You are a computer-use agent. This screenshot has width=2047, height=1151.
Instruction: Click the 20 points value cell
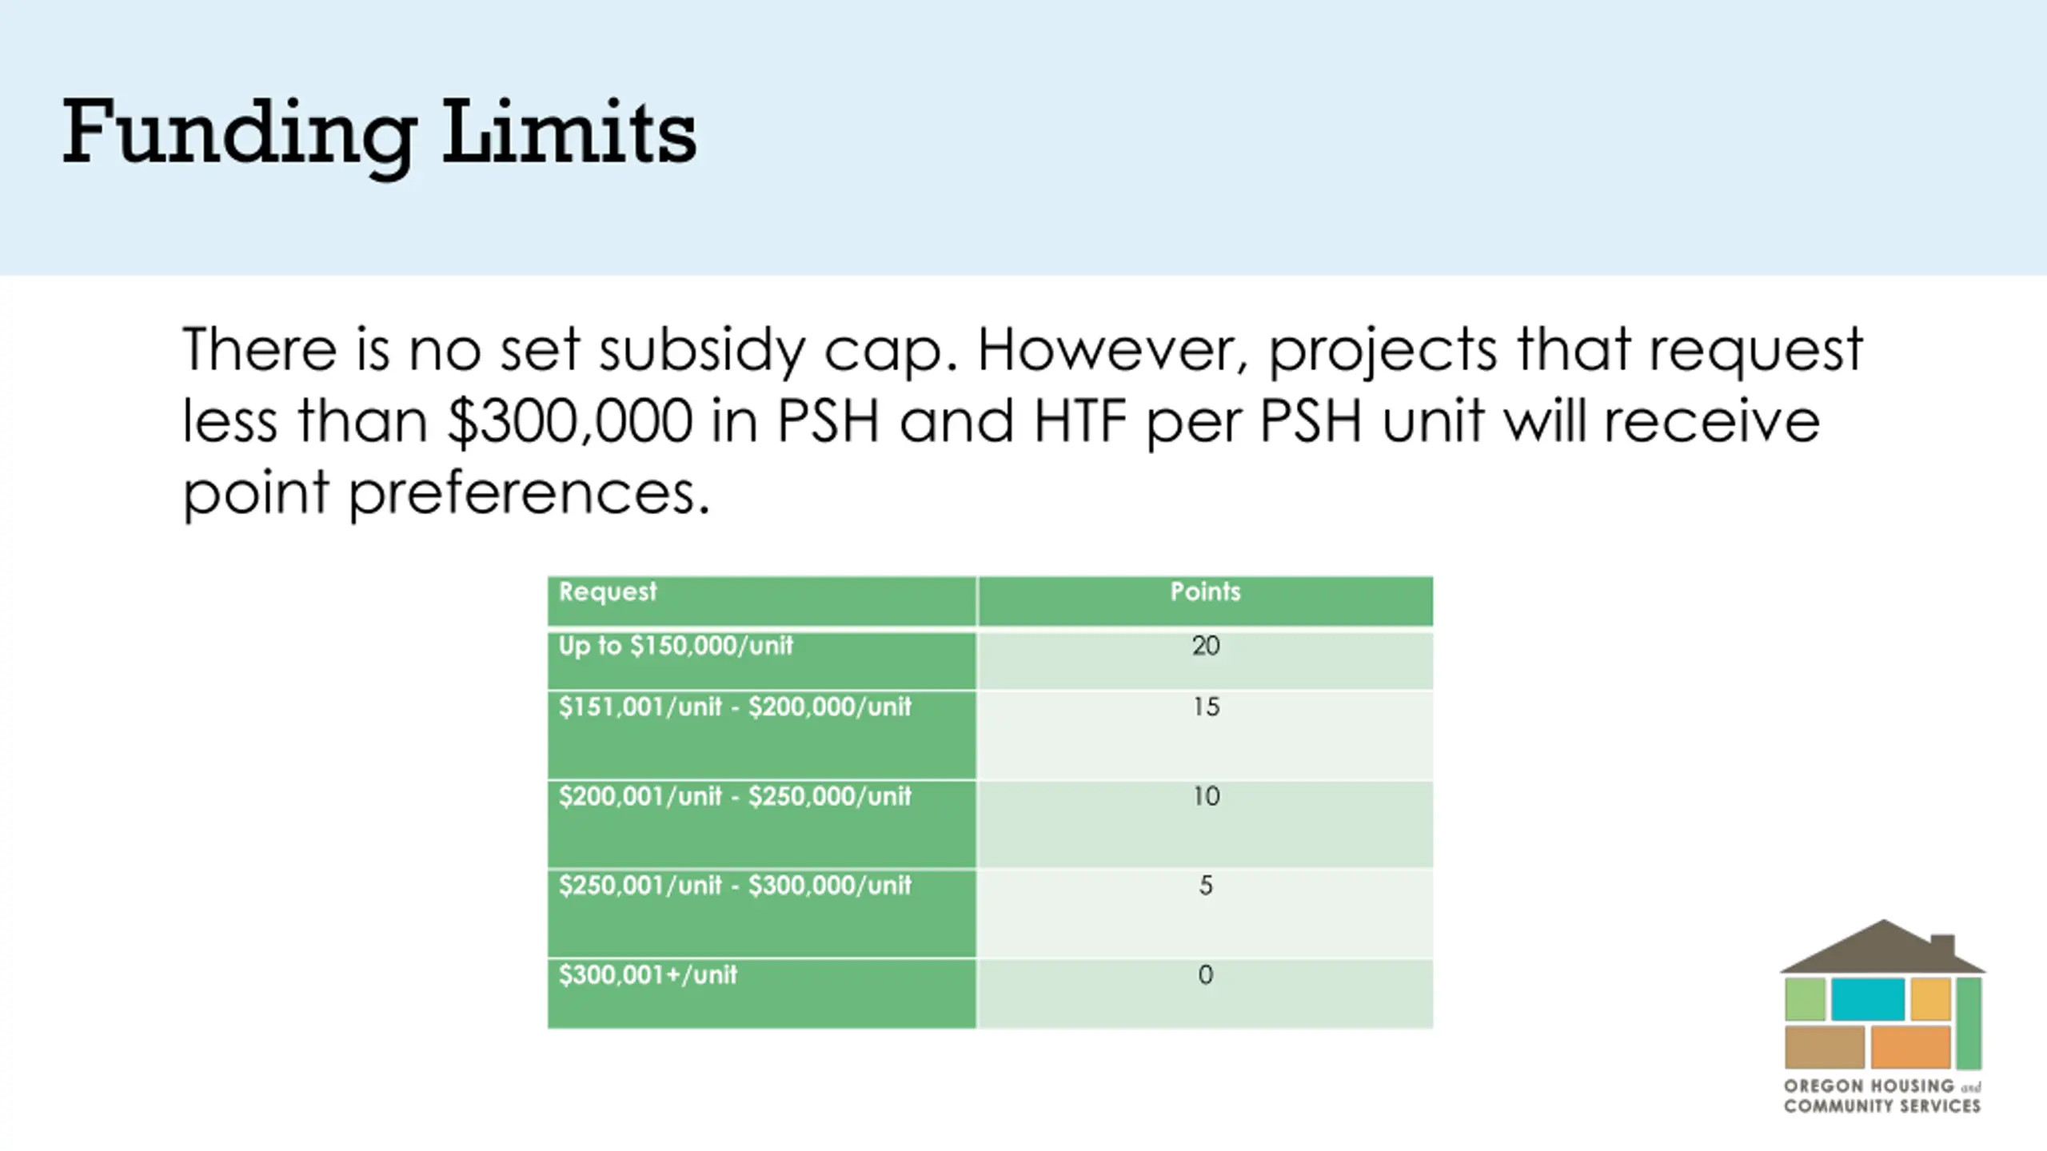1205,660
